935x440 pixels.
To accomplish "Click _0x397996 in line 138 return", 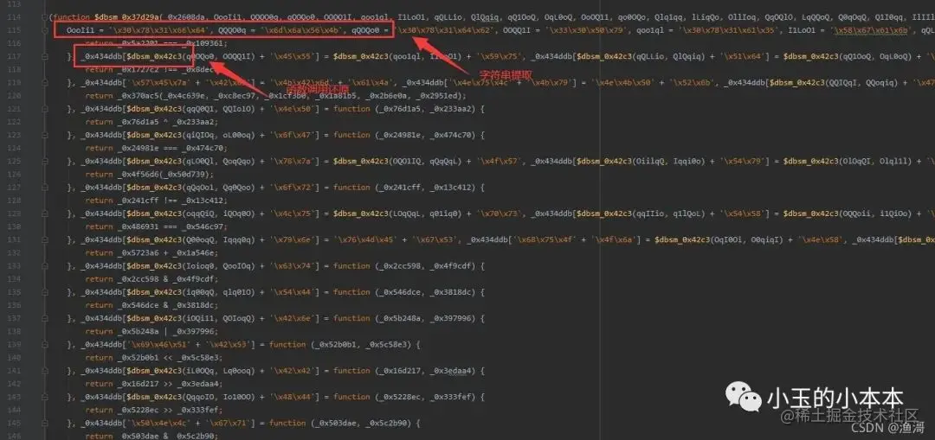I will pyautogui.click(x=195, y=331).
